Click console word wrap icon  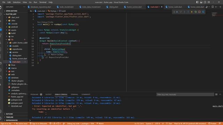(x=216, y=94)
